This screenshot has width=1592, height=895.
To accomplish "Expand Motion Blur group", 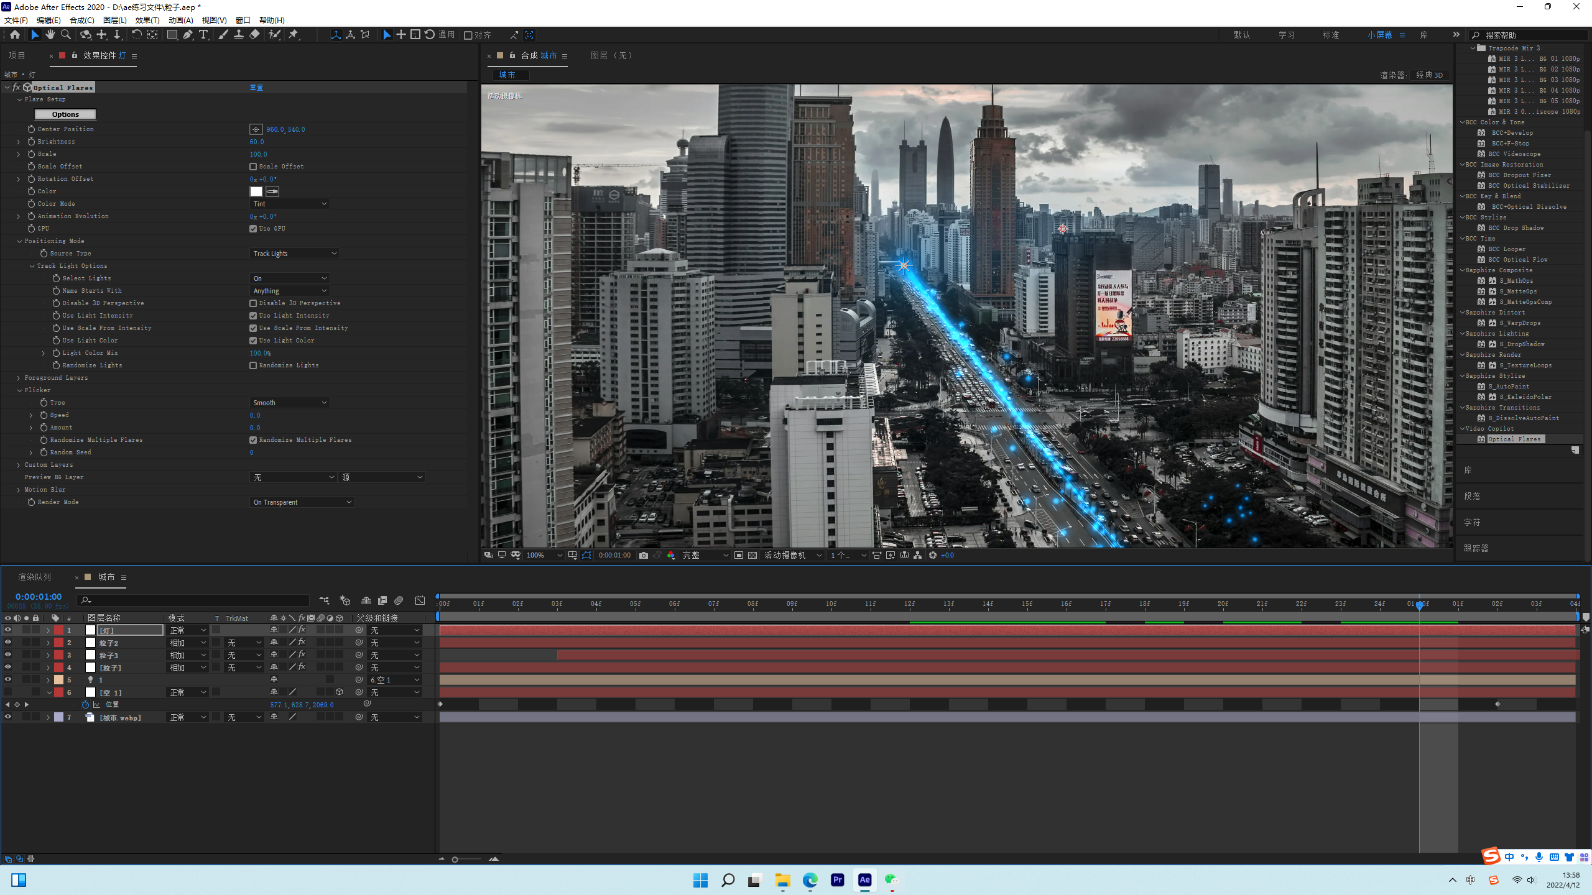I will (x=19, y=490).
